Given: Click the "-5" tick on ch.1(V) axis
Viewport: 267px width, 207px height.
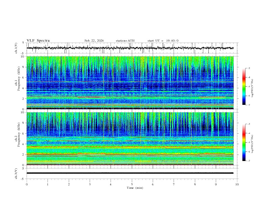Looking at the screenshot, I should (x=23, y=53).
